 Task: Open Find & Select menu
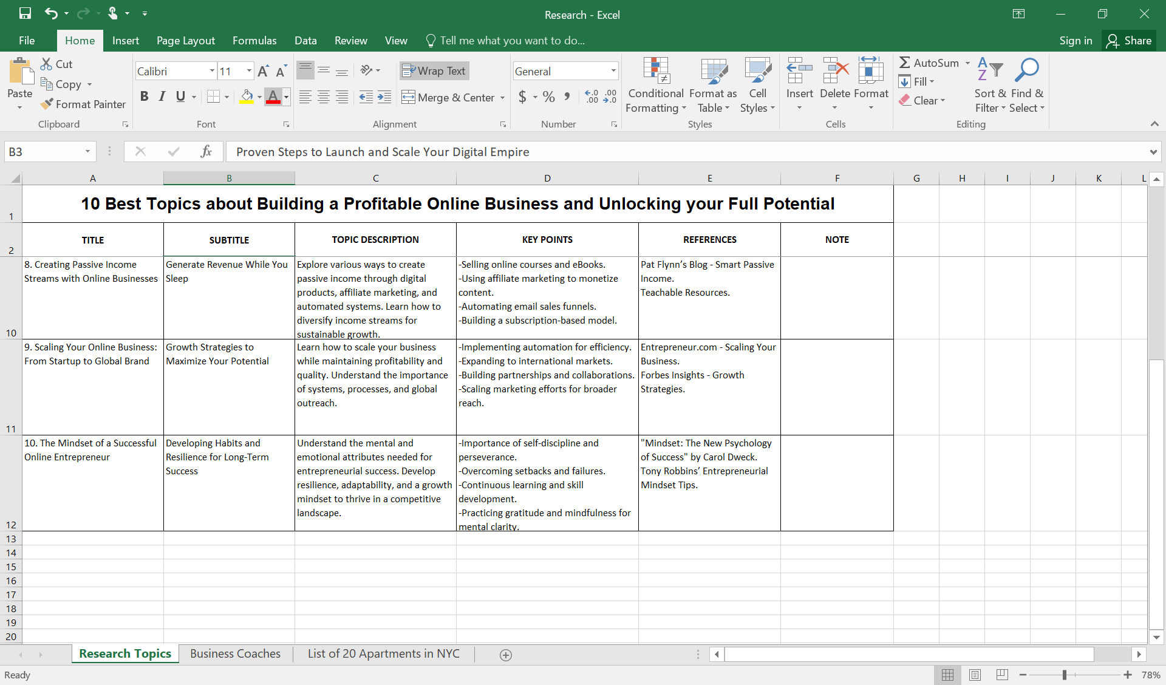[x=1027, y=85]
